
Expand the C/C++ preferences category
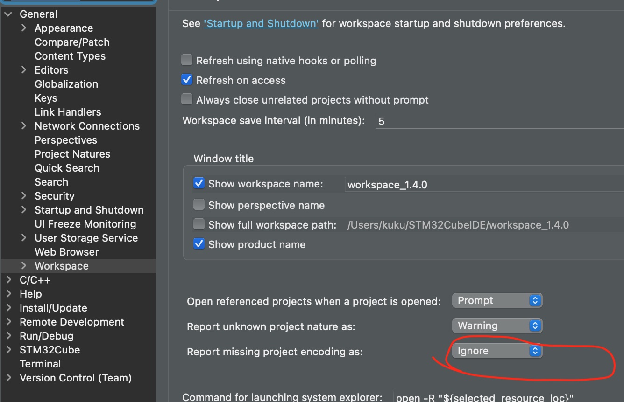8,280
